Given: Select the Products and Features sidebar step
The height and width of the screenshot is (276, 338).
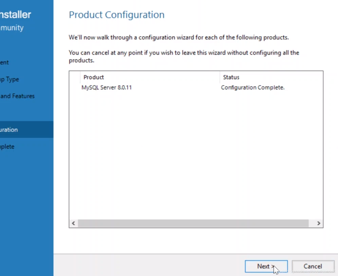Looking at the screenshot, I should [26, 96].
